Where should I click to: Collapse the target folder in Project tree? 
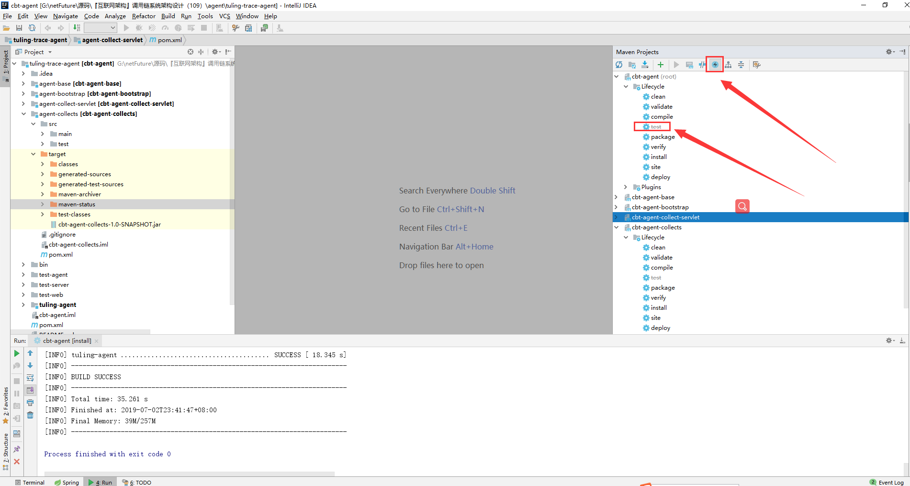coord(33,154)
